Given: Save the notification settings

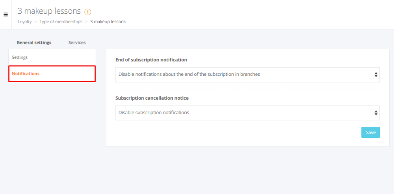Looking at the screenshot, I should pyautogui.click(x=370, y=132).
